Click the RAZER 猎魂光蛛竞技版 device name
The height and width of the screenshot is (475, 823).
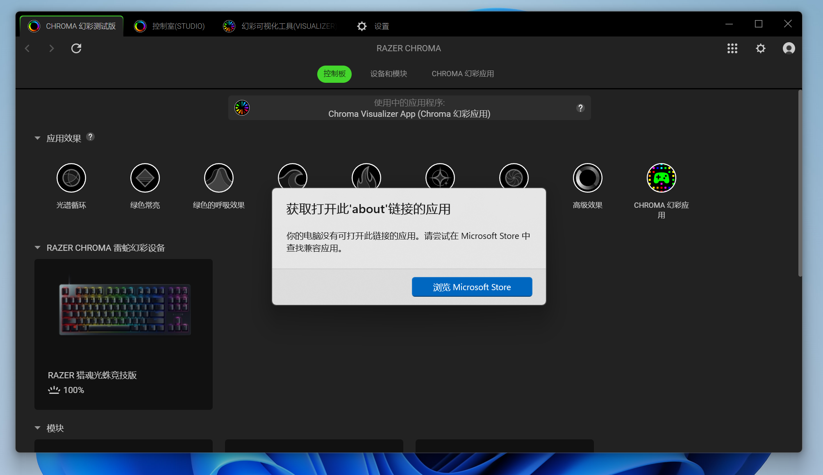[92, 375]
